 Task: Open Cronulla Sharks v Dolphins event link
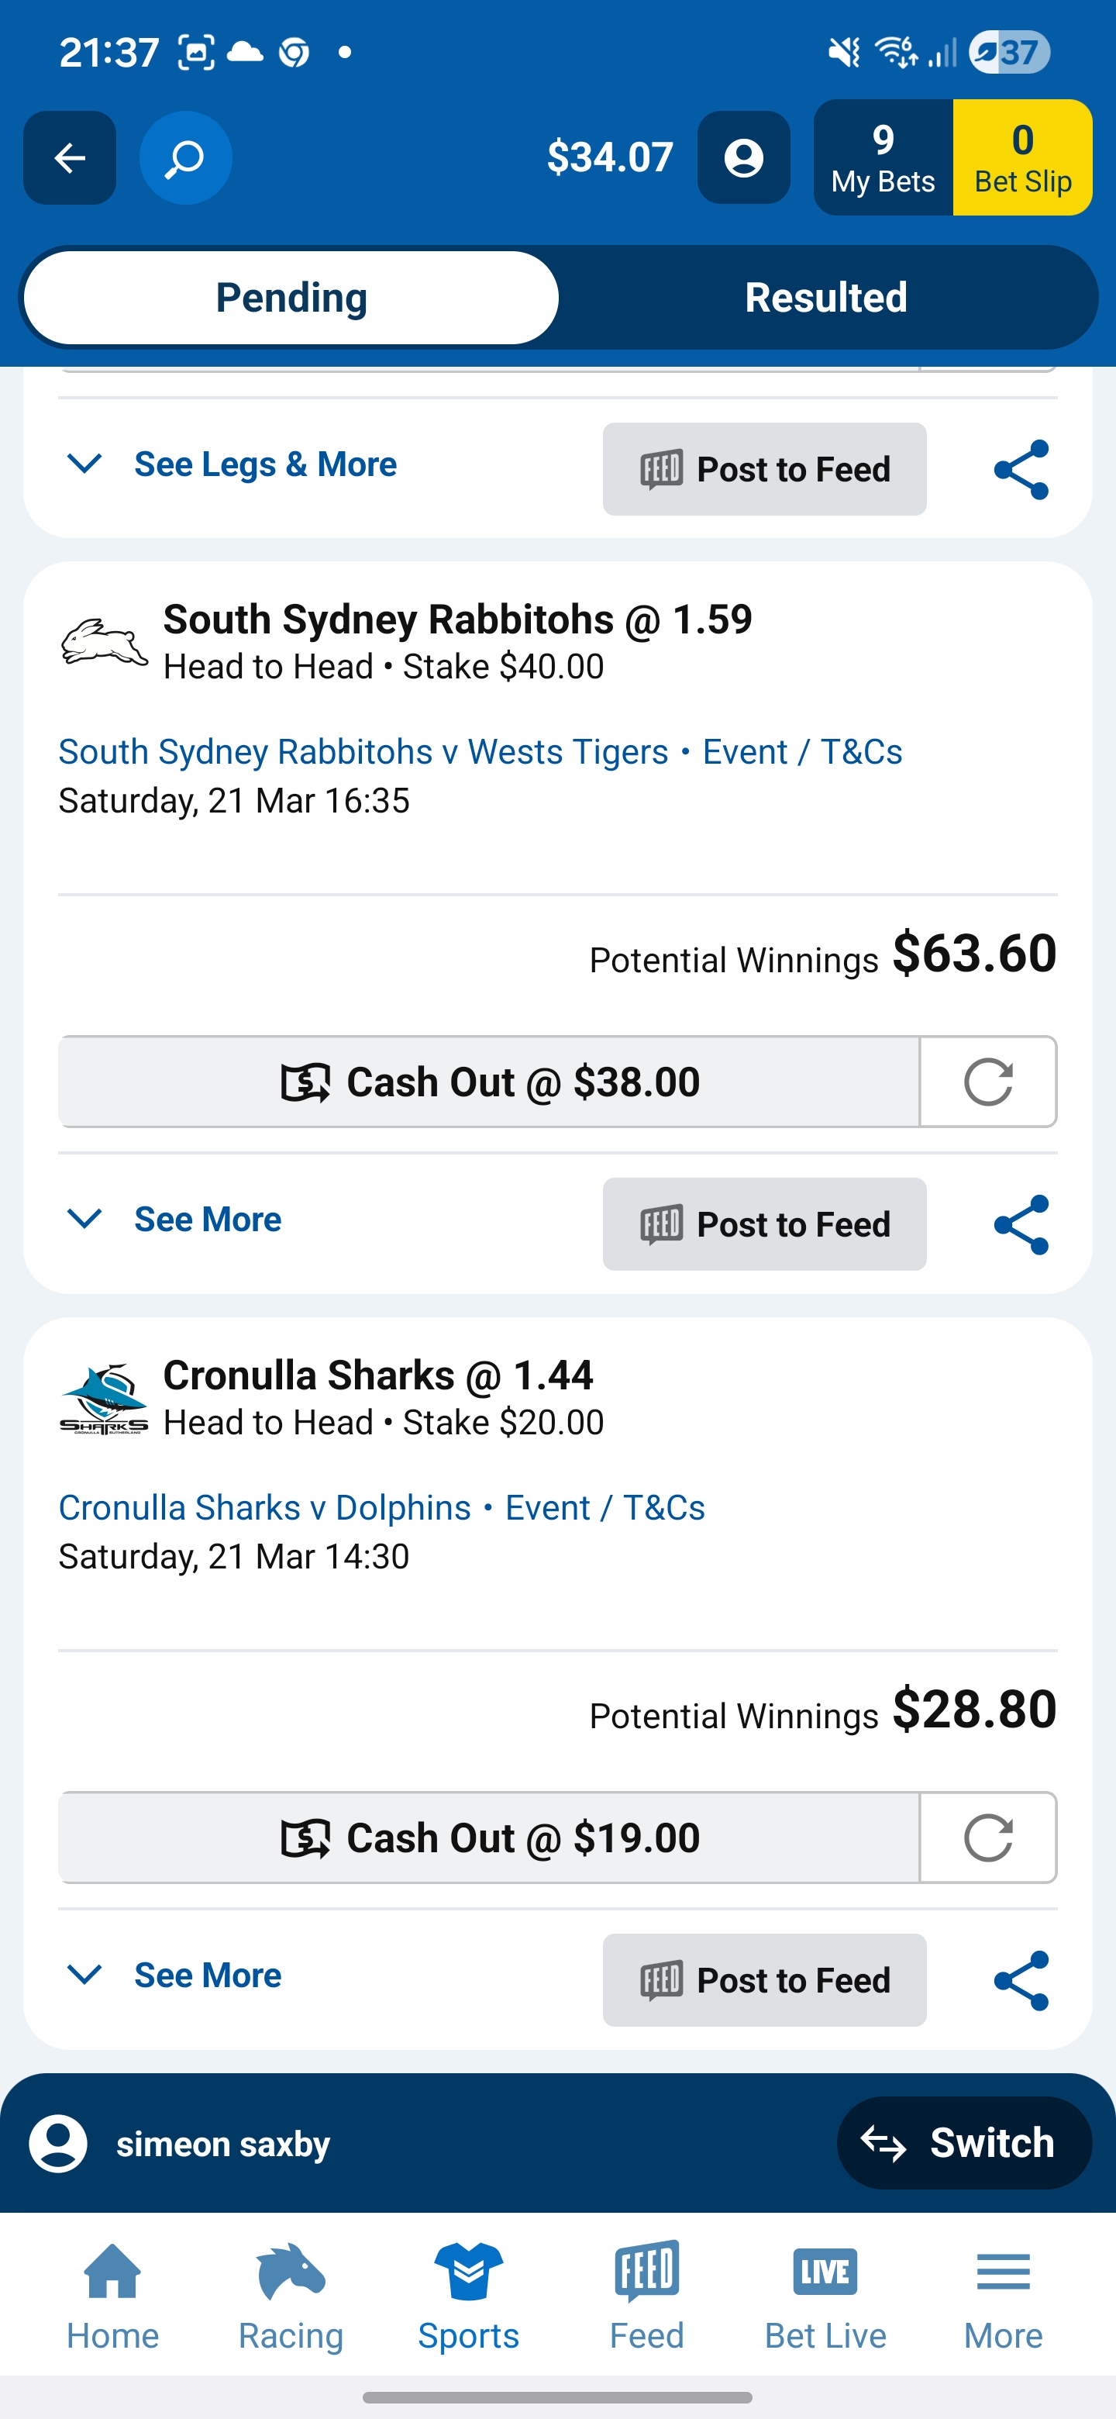(265, 1508)
